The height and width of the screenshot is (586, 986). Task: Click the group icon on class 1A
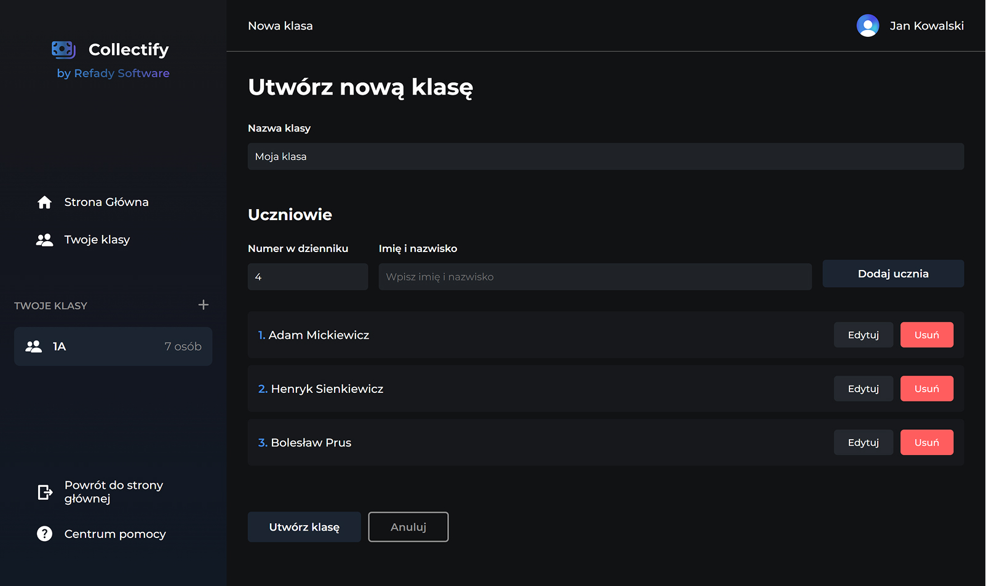(34, 347)
